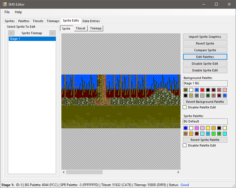Image resolution: width=236 pixels, height=188 pixels.
Task: Click Import Sprite Graphics button
Action: point(205,37)
